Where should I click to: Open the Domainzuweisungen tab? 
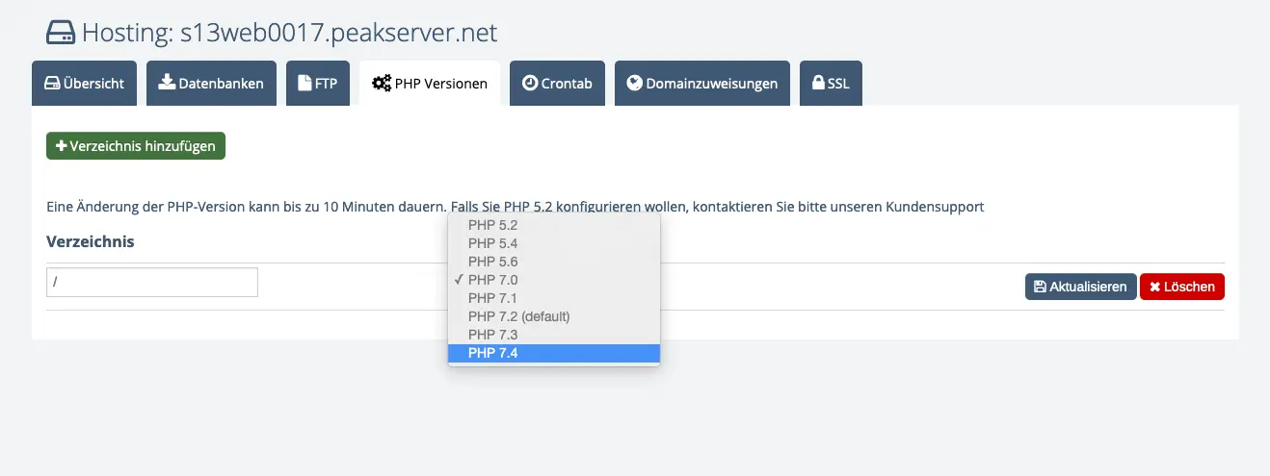click(701, 84)
